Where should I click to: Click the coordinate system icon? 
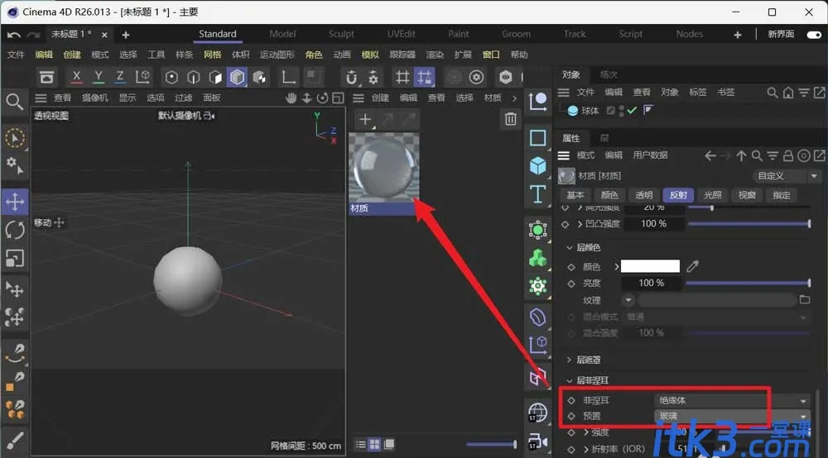point(142,77)
